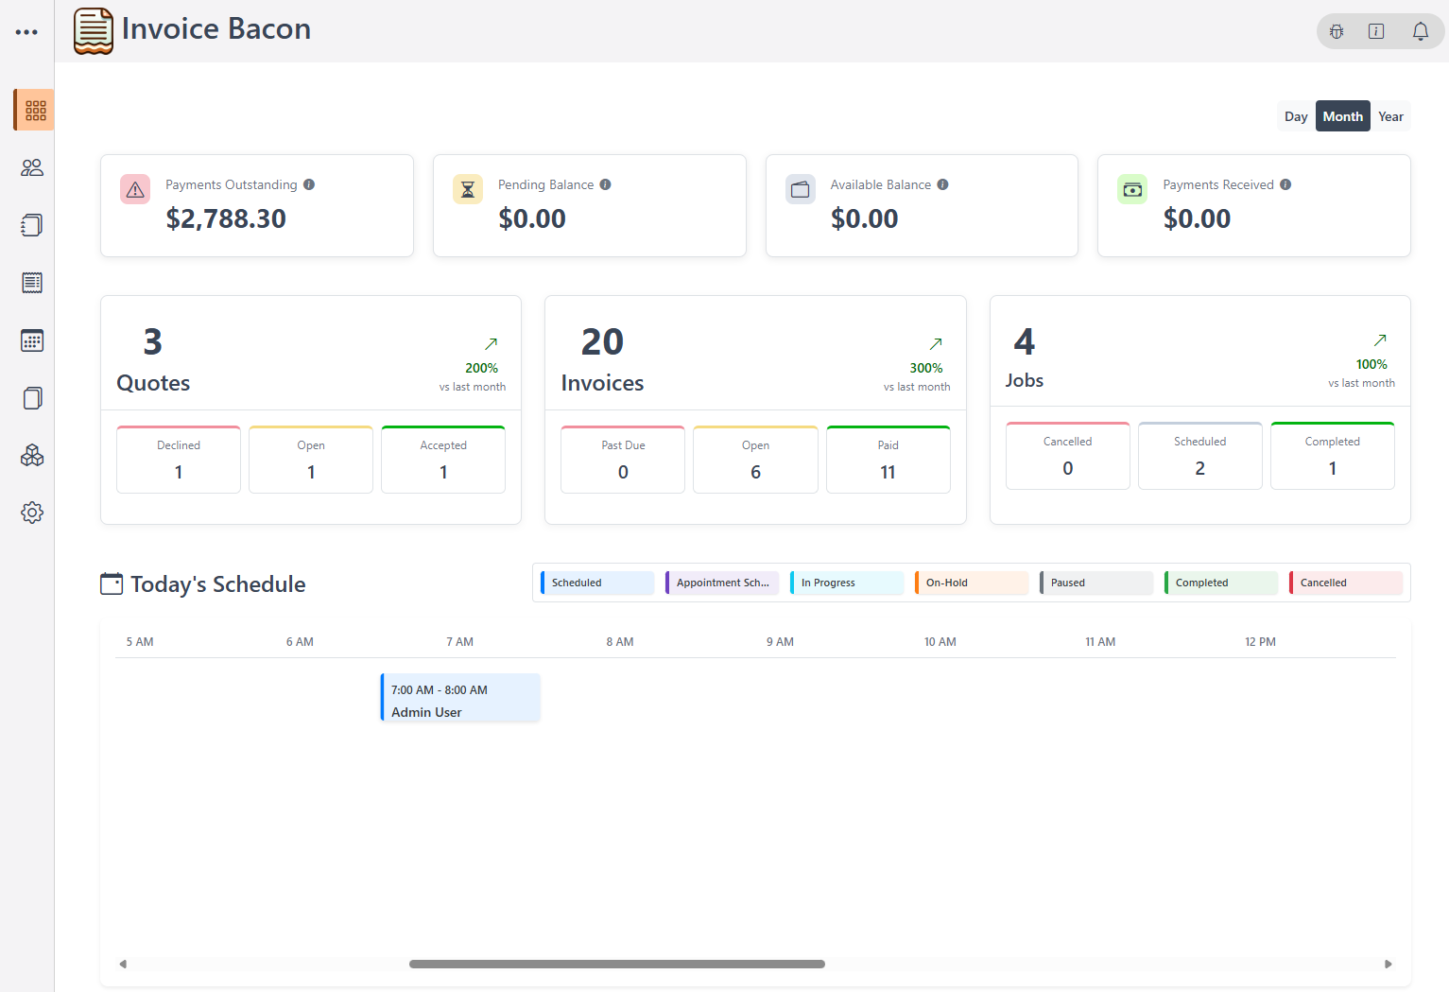Open Paid invoices card
Image resolution: width=1449 pixels, height=992 pixels.
[888, 460]
